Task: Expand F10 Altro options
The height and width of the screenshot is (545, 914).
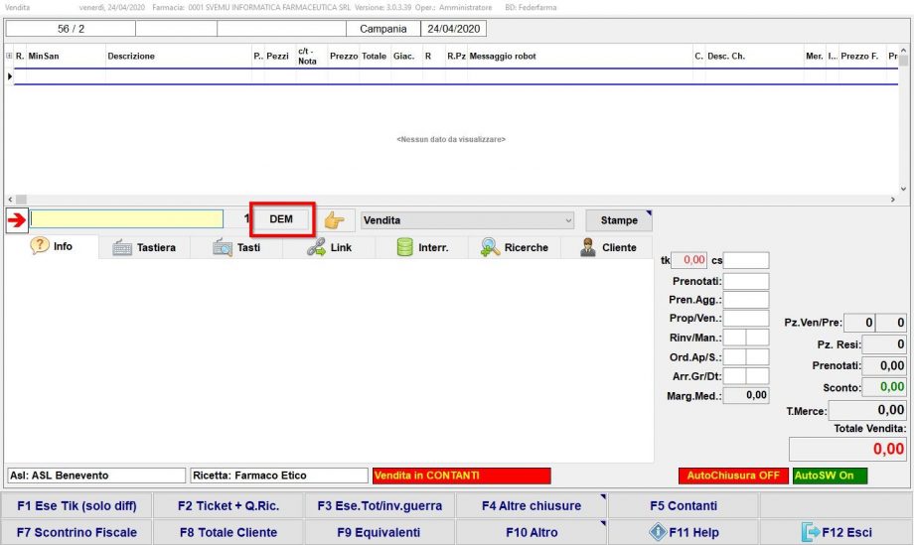Action: (532, 532)
